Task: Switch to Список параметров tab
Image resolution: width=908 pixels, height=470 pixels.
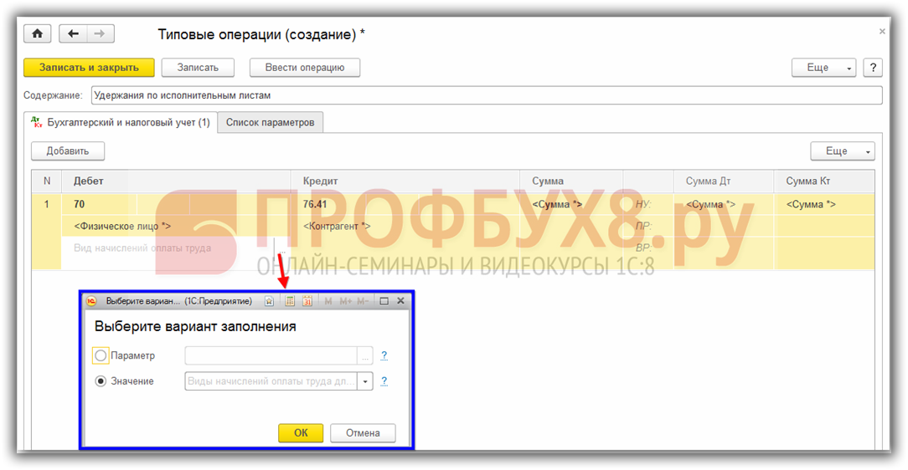Action: [x=270, y=122]
